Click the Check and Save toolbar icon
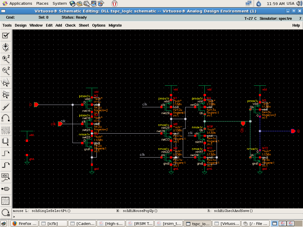Image resolution: width=303 pixels, height=227 pixels. point(6,35)
